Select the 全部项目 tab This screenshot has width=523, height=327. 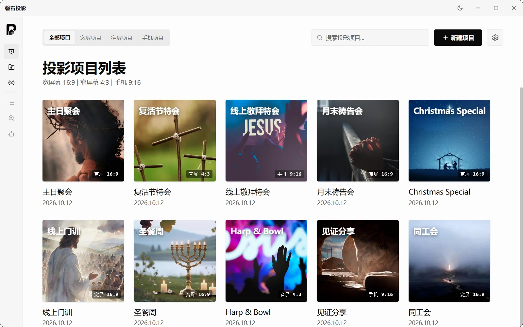(59, 38)
